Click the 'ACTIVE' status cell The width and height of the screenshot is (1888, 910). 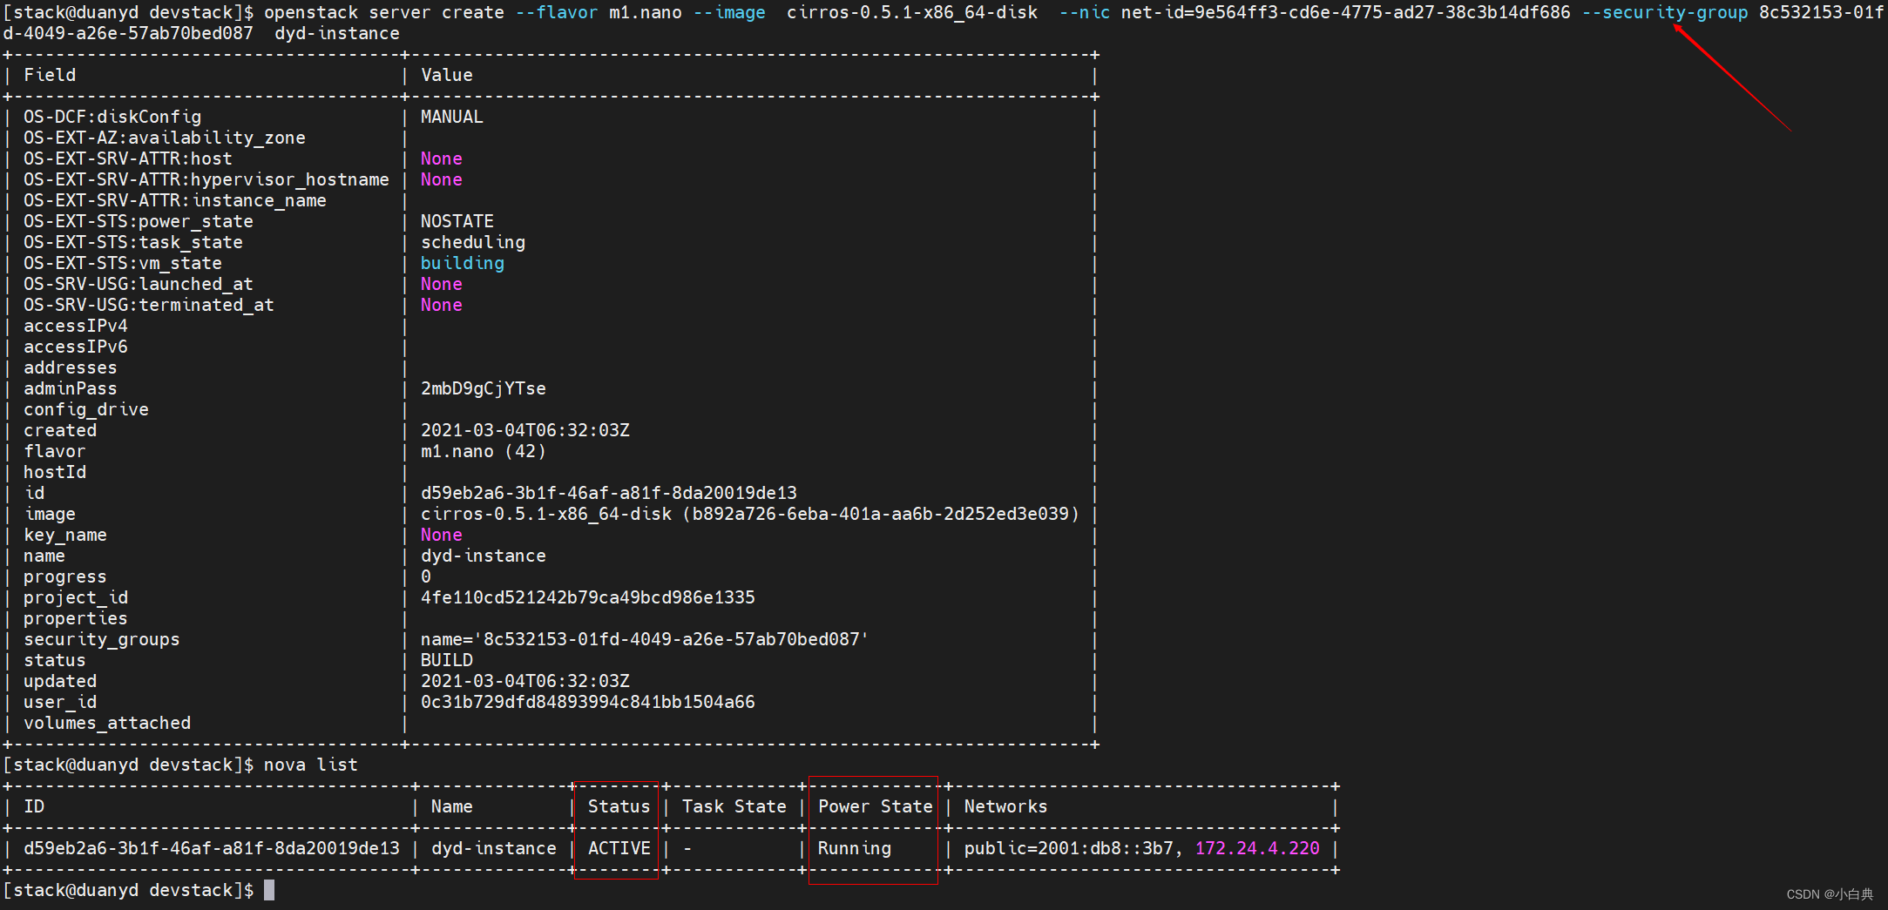619,848
